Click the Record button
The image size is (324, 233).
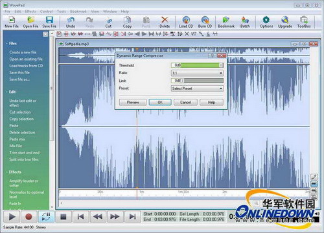[x=29, y=217]
